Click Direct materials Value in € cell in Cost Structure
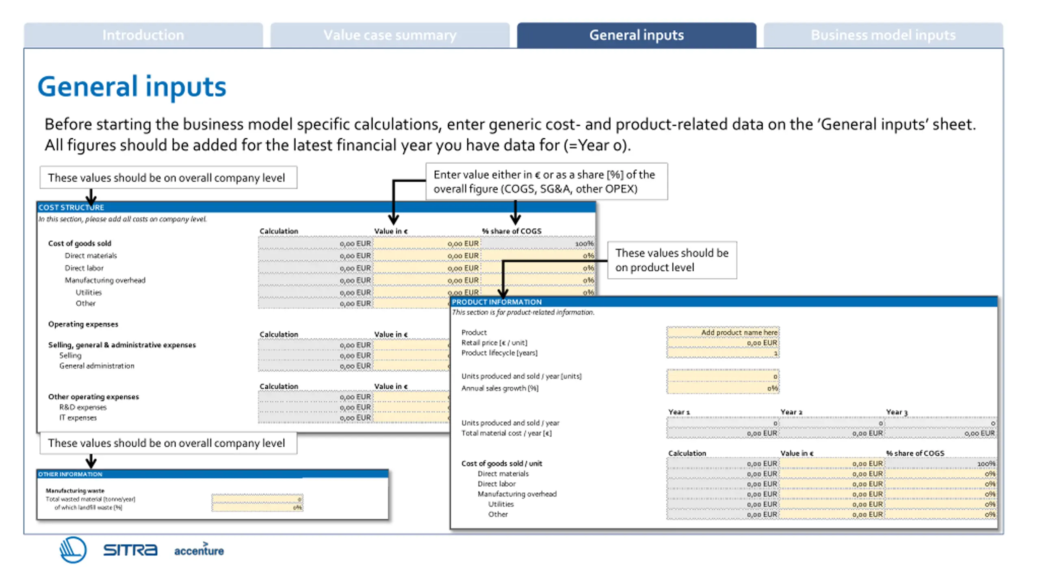This screenshot has width=1040, height=585. pos(427,256)
